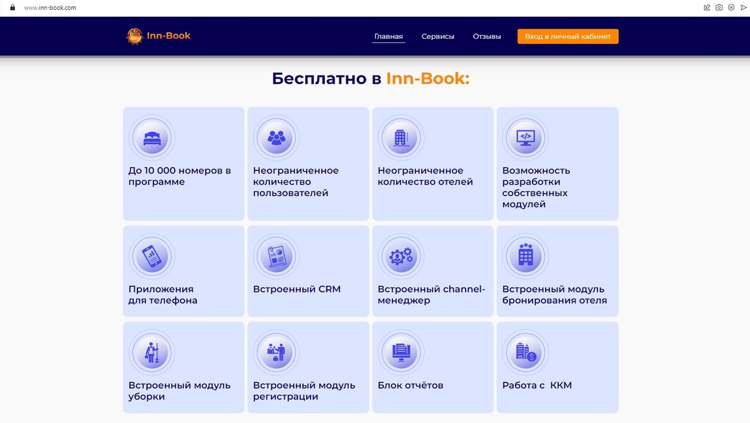This screenshot has width=750, height=423.
Task: Click the bellhop icon for модуль регистрации
Action: (276, 352)
